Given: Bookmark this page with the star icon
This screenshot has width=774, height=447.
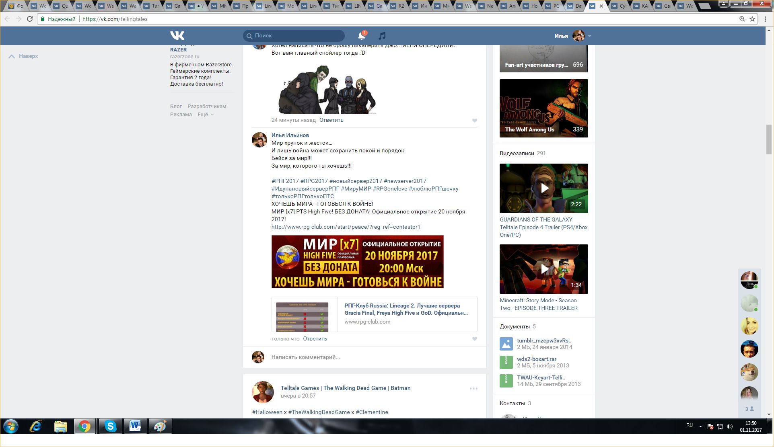Looking at the screenshot, I should point(752,19).
